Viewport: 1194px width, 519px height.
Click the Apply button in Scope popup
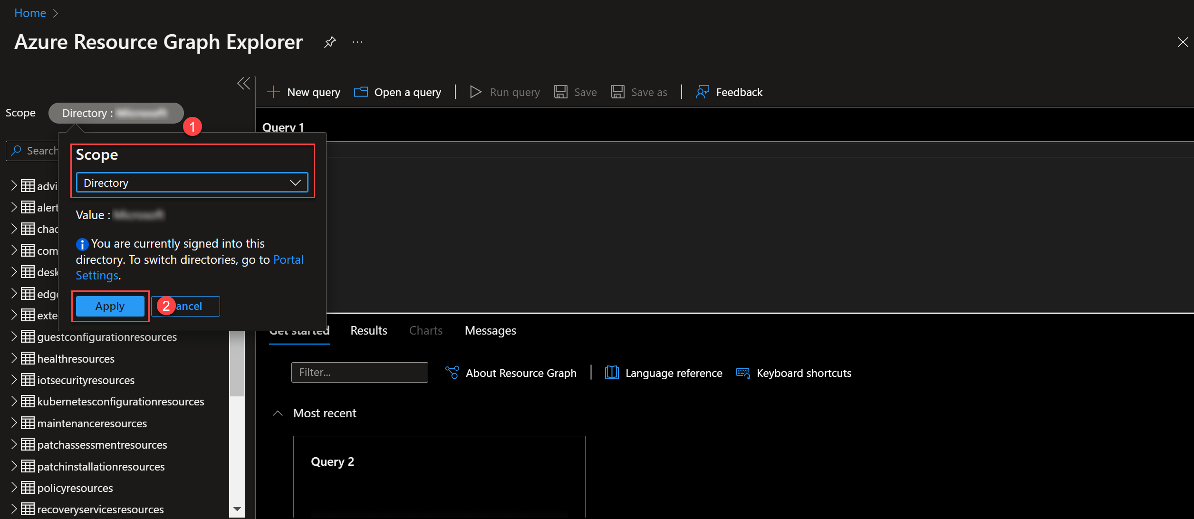tap(110, 306)
